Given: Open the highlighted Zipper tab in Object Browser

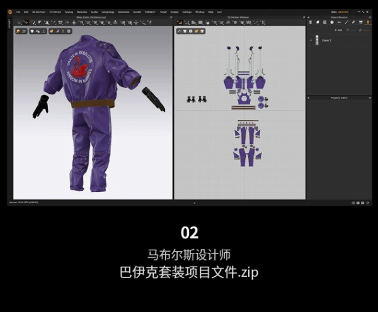Looking at the screenshot, I should (368, 22).
